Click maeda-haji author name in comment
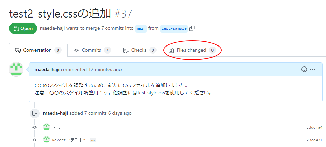The image size is (326, 147). pyautogui.click(x=47, y=69)
